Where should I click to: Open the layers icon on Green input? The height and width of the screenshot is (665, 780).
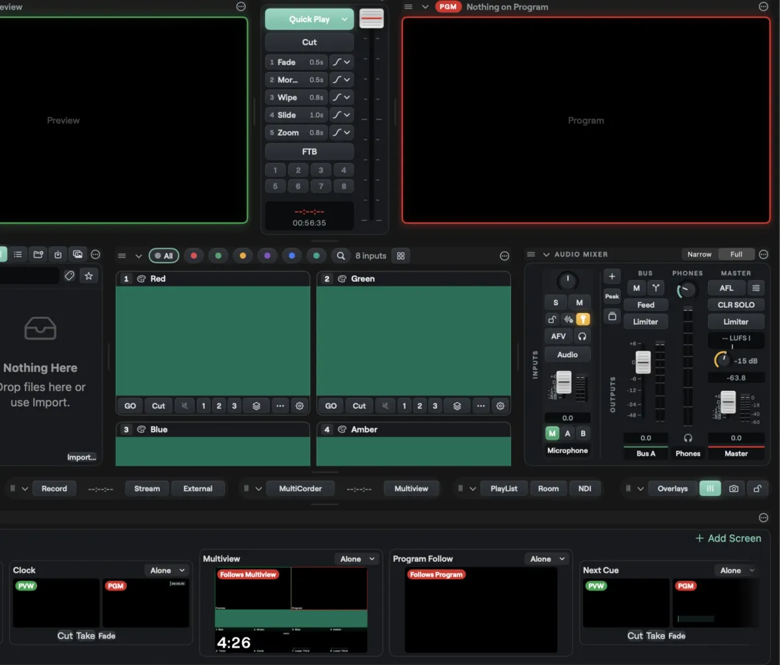click(x=457, y=406)
